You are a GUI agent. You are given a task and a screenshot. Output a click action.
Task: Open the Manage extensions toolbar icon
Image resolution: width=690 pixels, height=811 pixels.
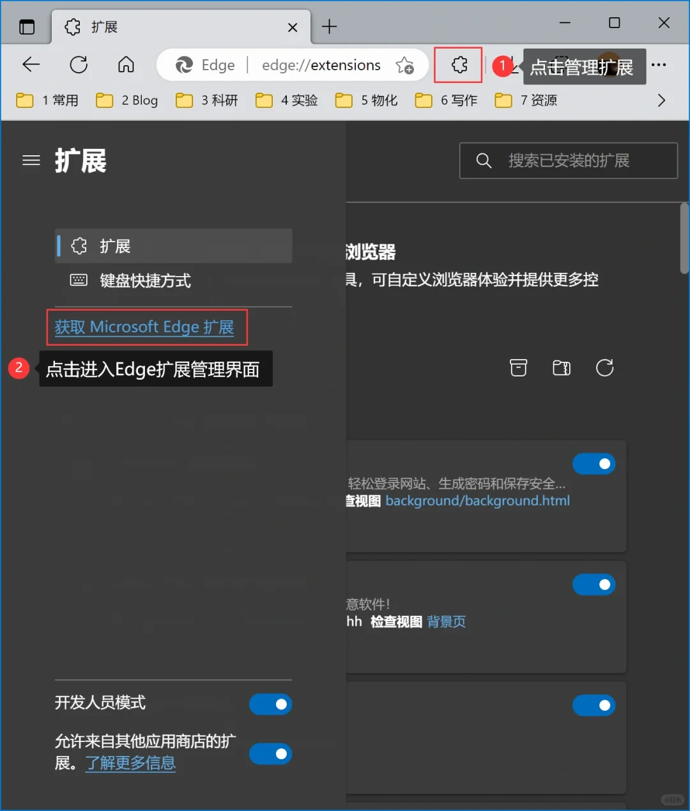(x=457, y=65)
